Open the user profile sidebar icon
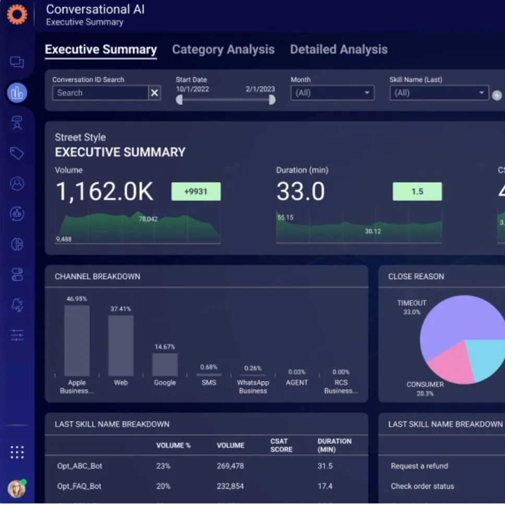Viewport: 505px width, 505px height. point(17,184)
